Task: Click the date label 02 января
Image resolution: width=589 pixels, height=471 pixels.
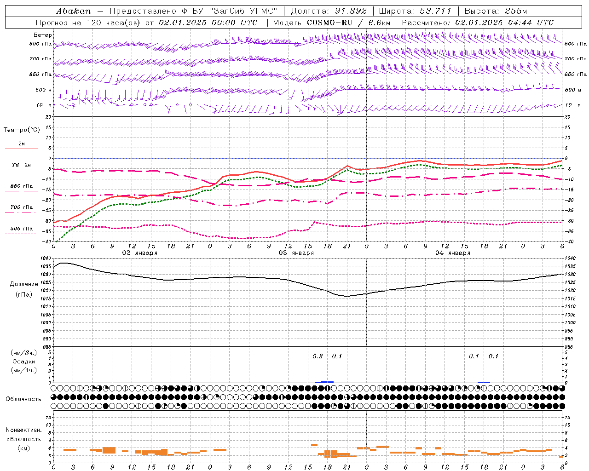Action: [139, 253]
